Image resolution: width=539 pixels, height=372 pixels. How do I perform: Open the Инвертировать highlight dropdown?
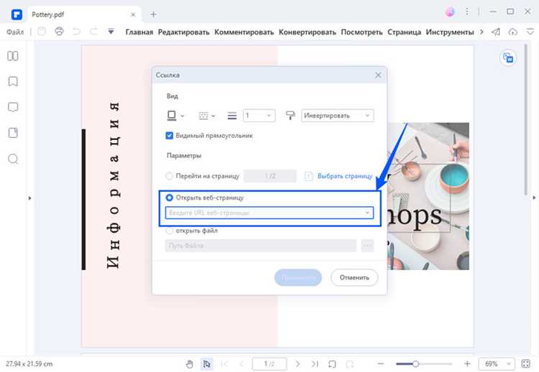338,116
